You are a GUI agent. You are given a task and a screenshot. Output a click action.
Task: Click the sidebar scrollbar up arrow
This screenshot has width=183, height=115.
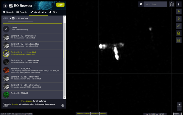64,17
